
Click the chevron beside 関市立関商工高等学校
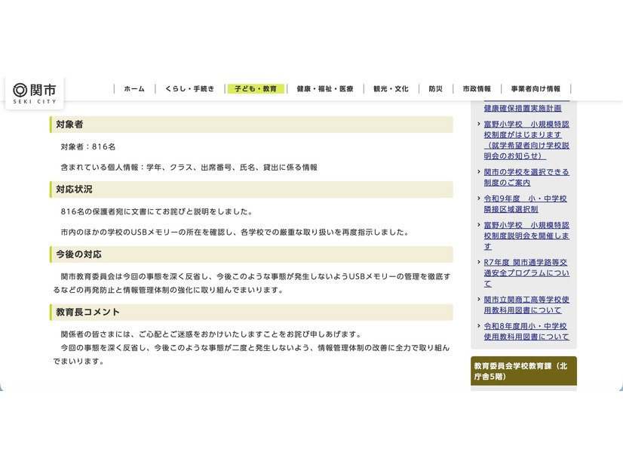tap(479, 300)
